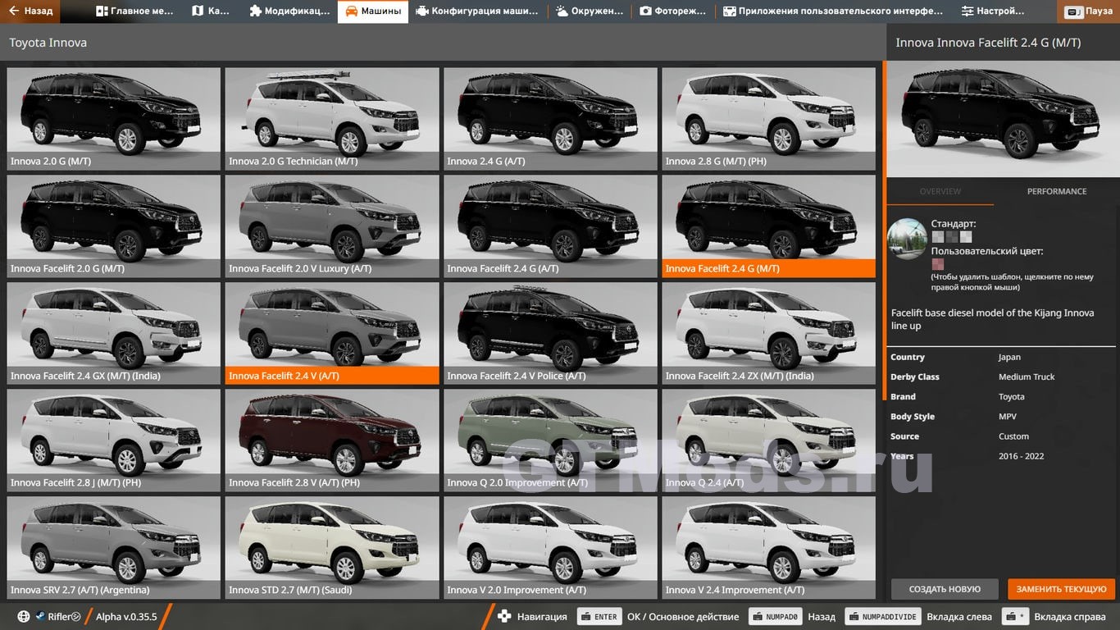The width and height of the screenshot is (1120, 630).
Task: Click the globe icon in status bar
Action: pos(23,617)
